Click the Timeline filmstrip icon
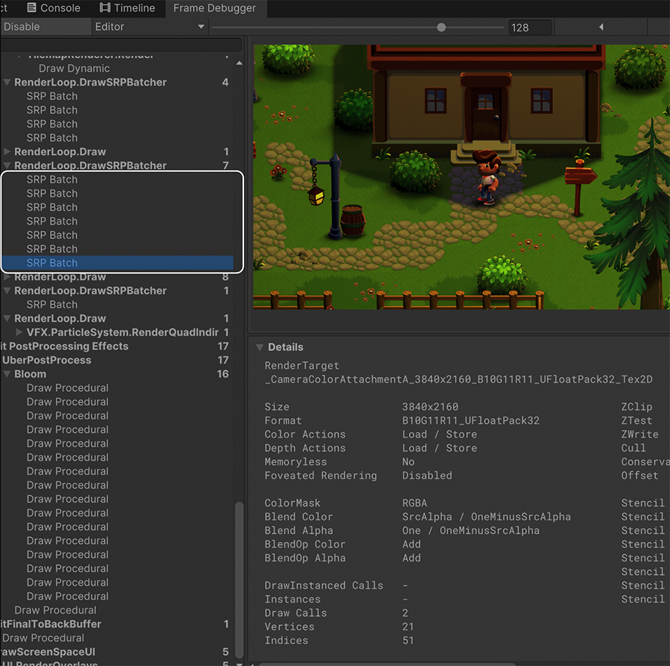 point(104,8)
